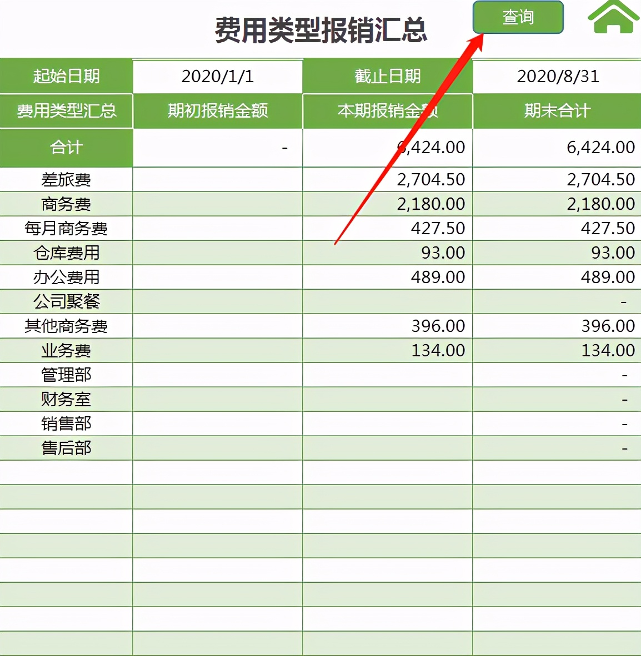Click the 公司聚餐 row label
Viewport: 641px width, 656px height.
(x=66, y=301)
